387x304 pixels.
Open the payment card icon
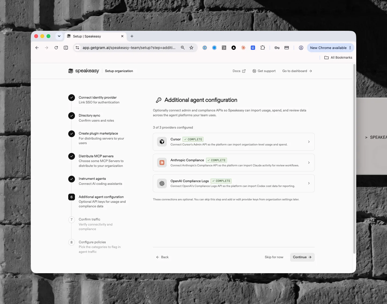click(x=287, y=48)
